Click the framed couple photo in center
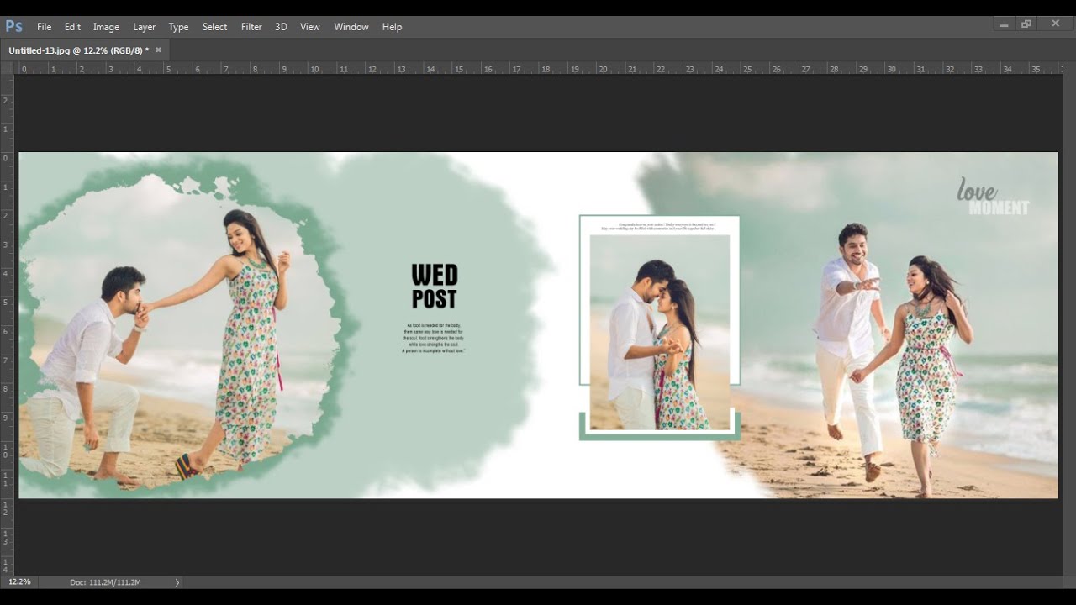This screenshot has width=1076, height=605. click(660, 332)
